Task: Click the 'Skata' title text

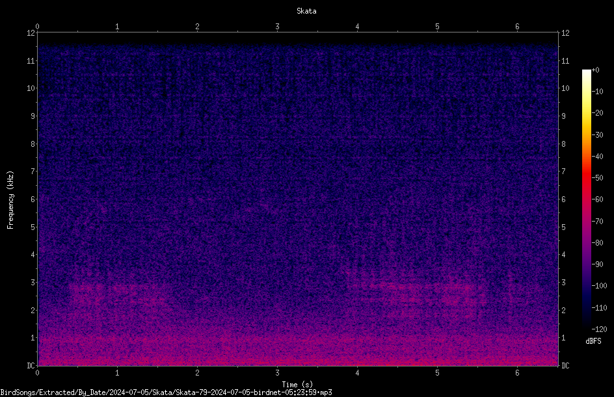Action: point(306,11)
